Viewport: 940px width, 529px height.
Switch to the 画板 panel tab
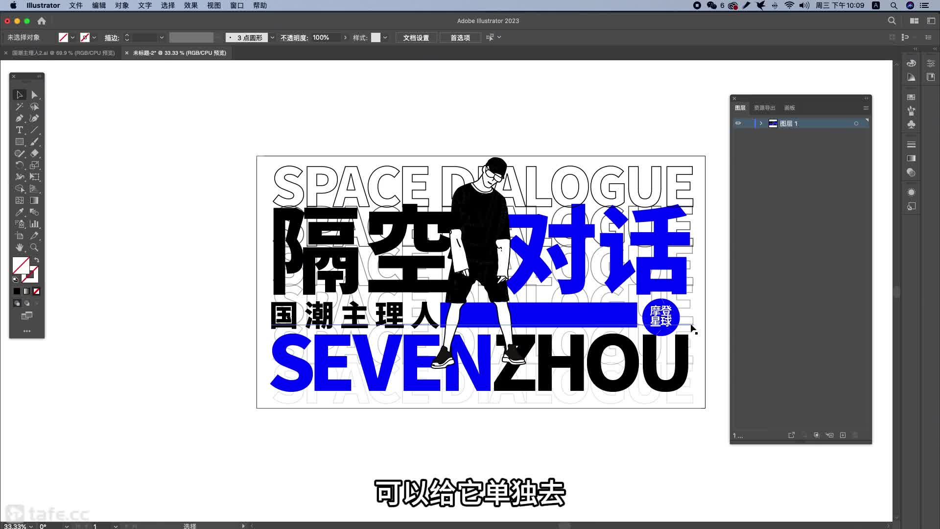789,108
